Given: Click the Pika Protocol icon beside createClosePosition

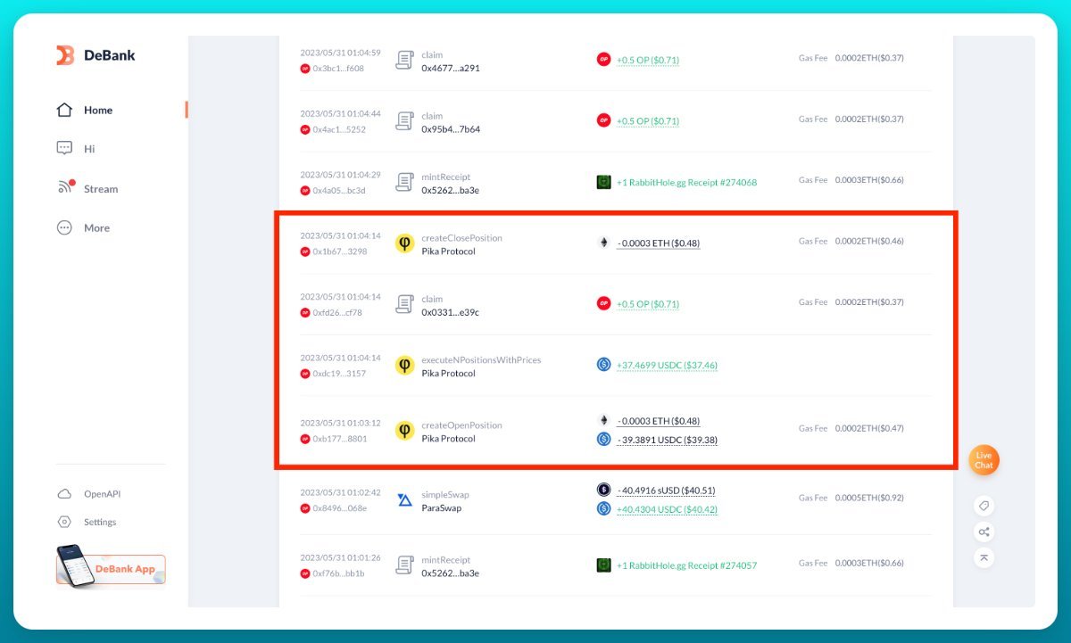Looking at the screenshot, I should [404, 243].
